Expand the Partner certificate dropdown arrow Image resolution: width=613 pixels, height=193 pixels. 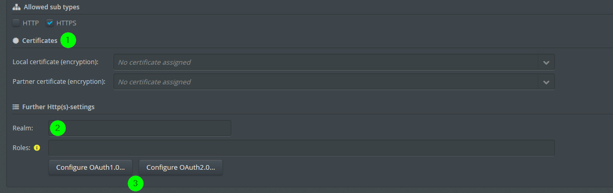pos(546,82)
